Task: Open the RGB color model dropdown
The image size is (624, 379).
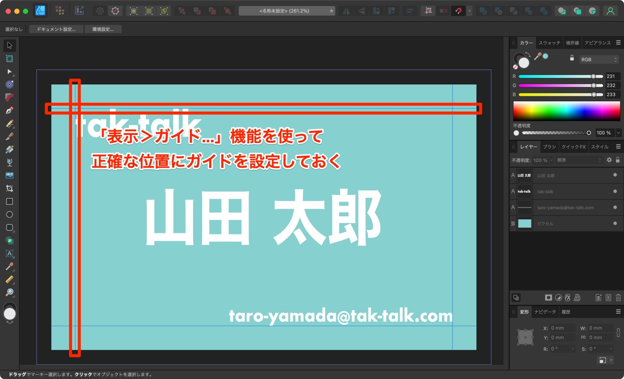Action: click(598, 59)
